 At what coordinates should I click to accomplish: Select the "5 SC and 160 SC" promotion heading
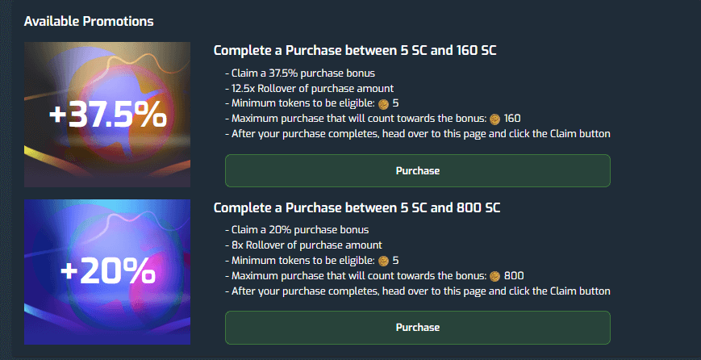[x=354, y=51]
